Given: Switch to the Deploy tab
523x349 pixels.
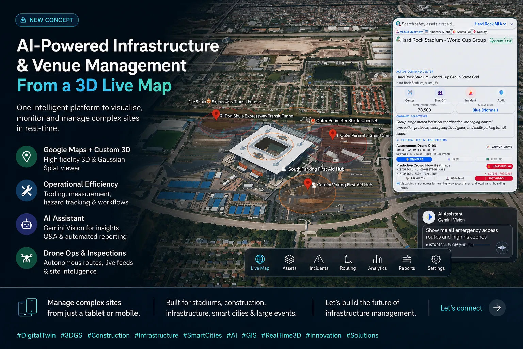Looking at the screenshot, I should (x=480, y=32).
